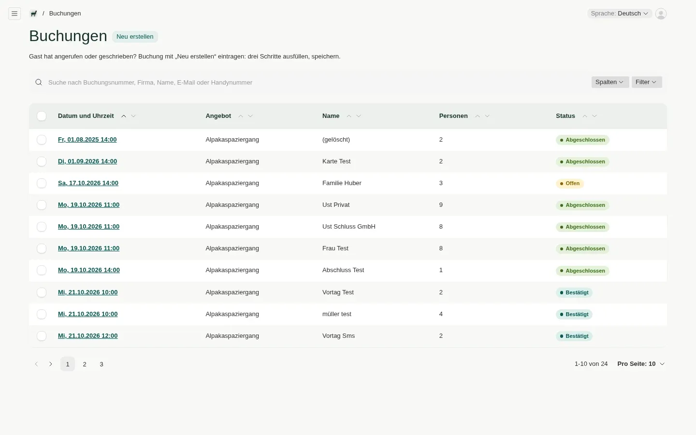The height and width of the screenshot is (435, 696).
Task: Click the Bestätigt badge for müller test
Action: point(574,315)
